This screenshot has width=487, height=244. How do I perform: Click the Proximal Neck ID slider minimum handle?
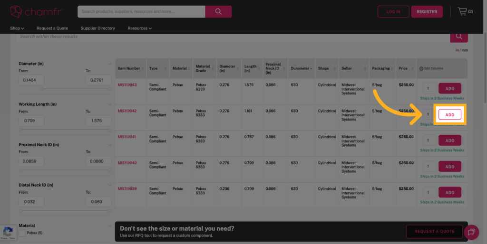tap(20, 170)
